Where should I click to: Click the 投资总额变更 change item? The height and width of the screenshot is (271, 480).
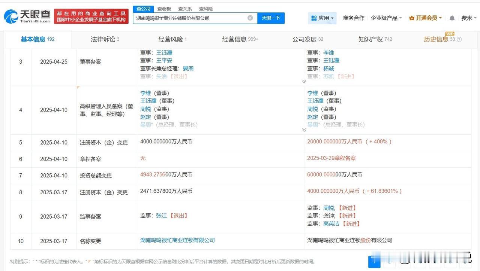click(96, 176)
